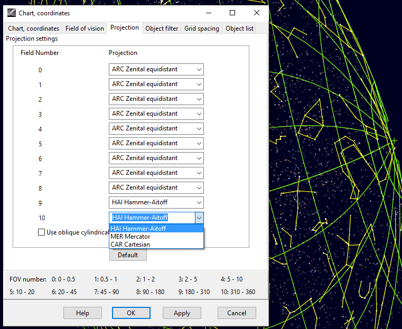The width and height of the screenshot is (402, 329).
Task: Open the Grid spacing tab
Action: point(202,28)
